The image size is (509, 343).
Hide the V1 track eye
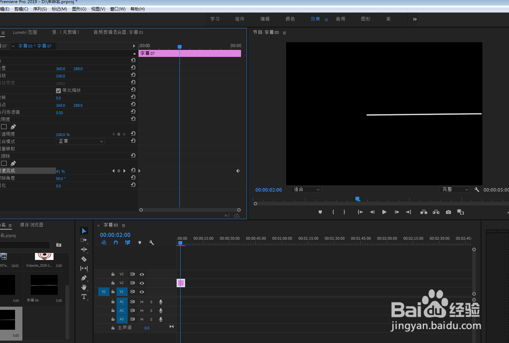[142, 292]
